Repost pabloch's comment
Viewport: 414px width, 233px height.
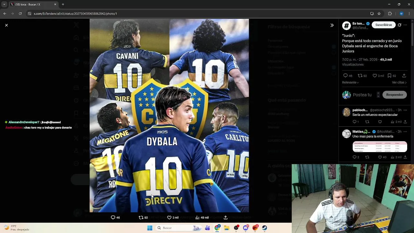pyautogui.click(x=367, y=122)
